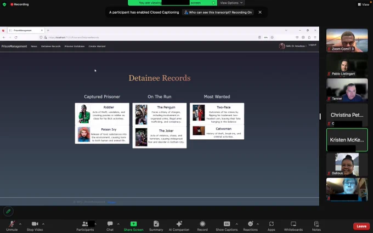This screenshot has width=373, height=233.
Task: Bookmark this page with the star icon
Action: (x=272, y=37)
